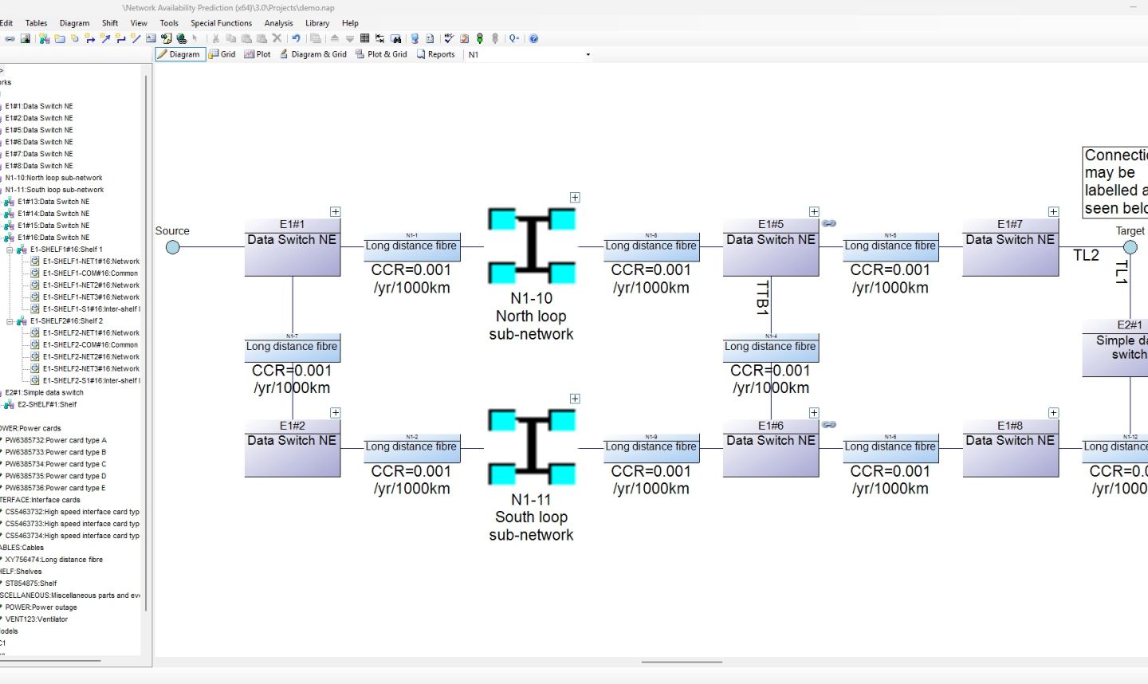Open Help using the question mark icon
The height and width of the screenshot is (684, 1148).
click(534, 38)
